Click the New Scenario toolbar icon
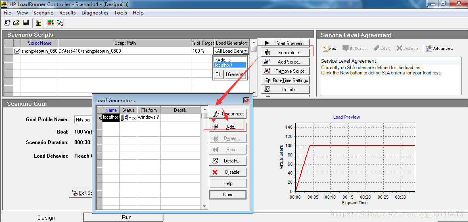The image size is (468, 222). (7, 23)
